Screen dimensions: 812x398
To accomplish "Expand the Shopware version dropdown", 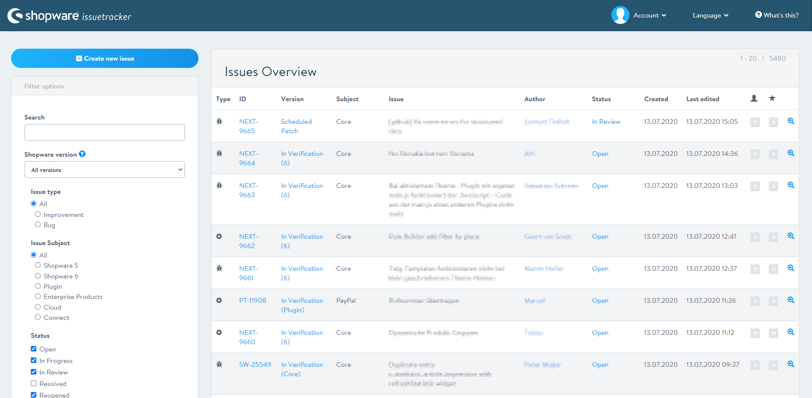I will coord(105,170).
